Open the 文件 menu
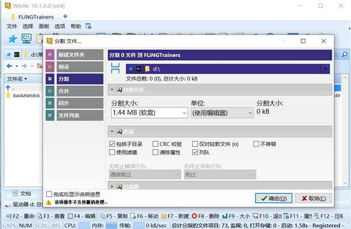 coord(12,26)
